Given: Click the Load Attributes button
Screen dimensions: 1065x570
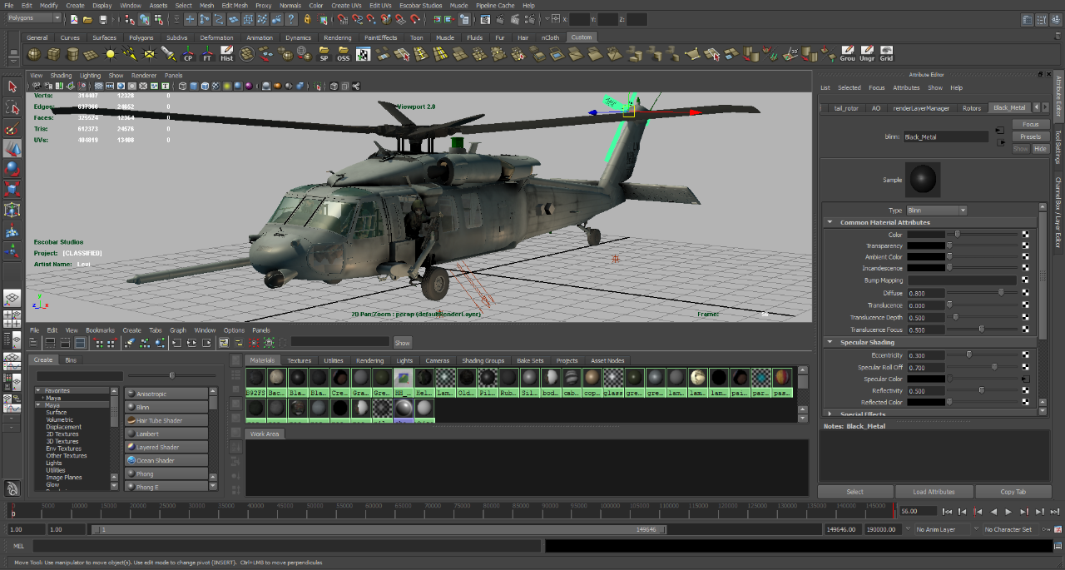Looking at the screenshot, I should pyautogui.click(x=934, y=492).
